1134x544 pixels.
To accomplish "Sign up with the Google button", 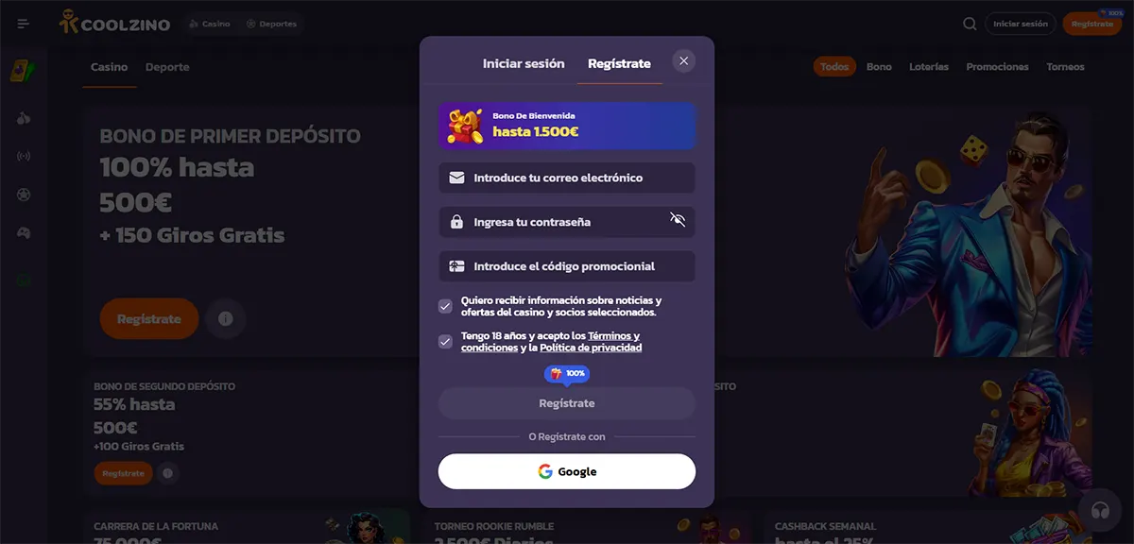I will [x=567, y=471].
